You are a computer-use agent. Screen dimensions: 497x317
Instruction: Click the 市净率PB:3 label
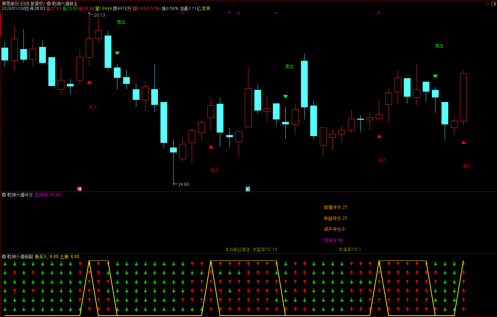[x=349, y=249]
